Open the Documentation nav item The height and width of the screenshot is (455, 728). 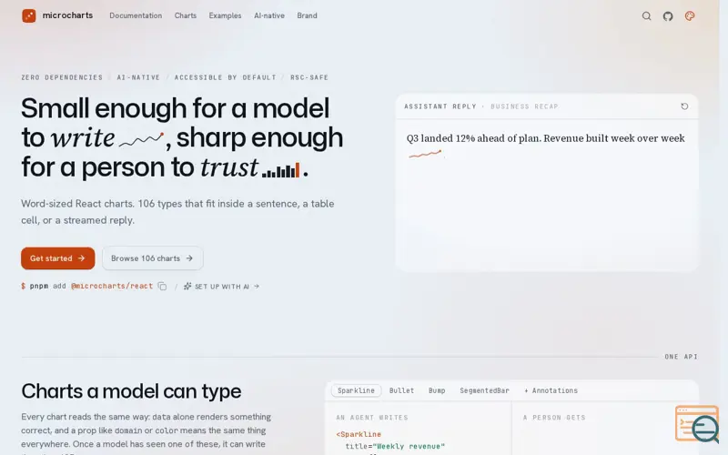[x=136, y=15]
